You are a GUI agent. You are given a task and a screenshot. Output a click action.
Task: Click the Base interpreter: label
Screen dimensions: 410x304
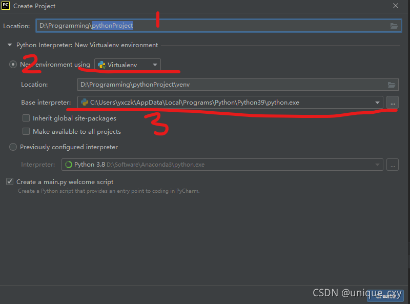[x=46, y=103]
